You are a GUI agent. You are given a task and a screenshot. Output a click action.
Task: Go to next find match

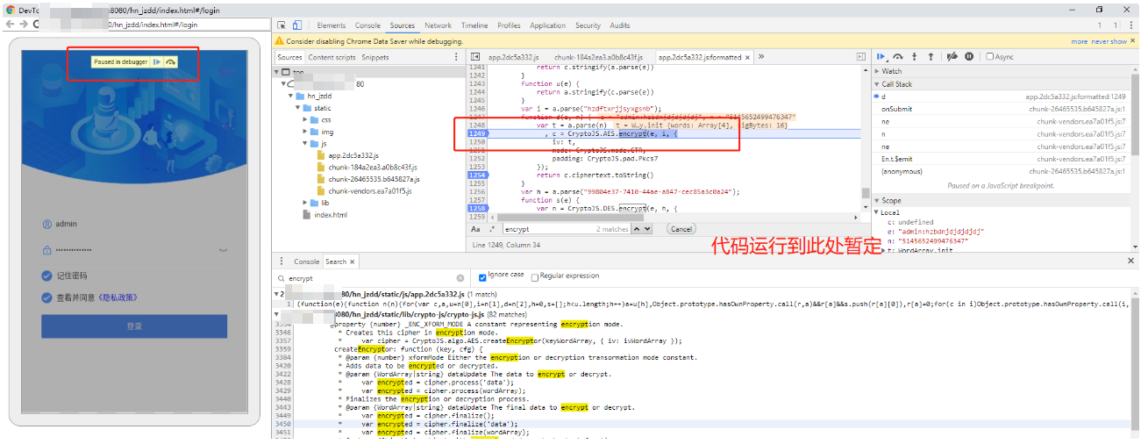point(646,228)
